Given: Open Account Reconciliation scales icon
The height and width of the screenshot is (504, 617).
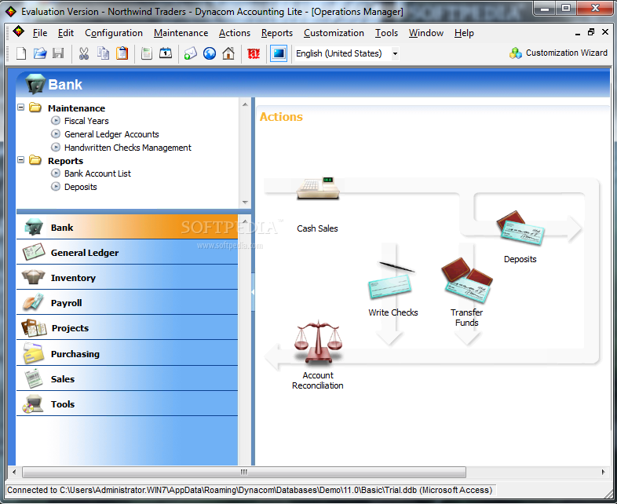Looking at the screenshot, I should (318, 341).
